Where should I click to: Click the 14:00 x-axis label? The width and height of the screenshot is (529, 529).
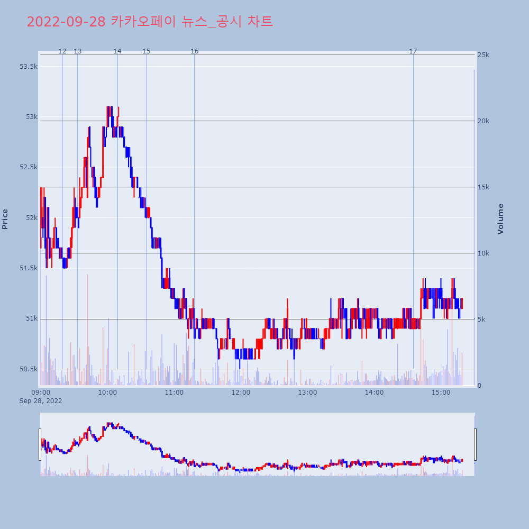374,393
